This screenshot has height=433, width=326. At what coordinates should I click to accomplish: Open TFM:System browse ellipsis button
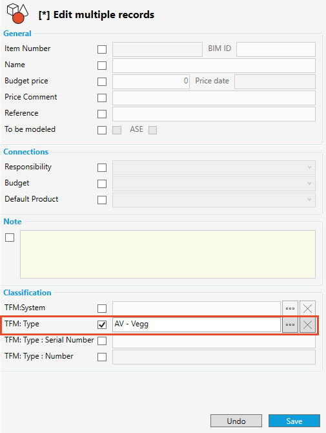[290, 308]
